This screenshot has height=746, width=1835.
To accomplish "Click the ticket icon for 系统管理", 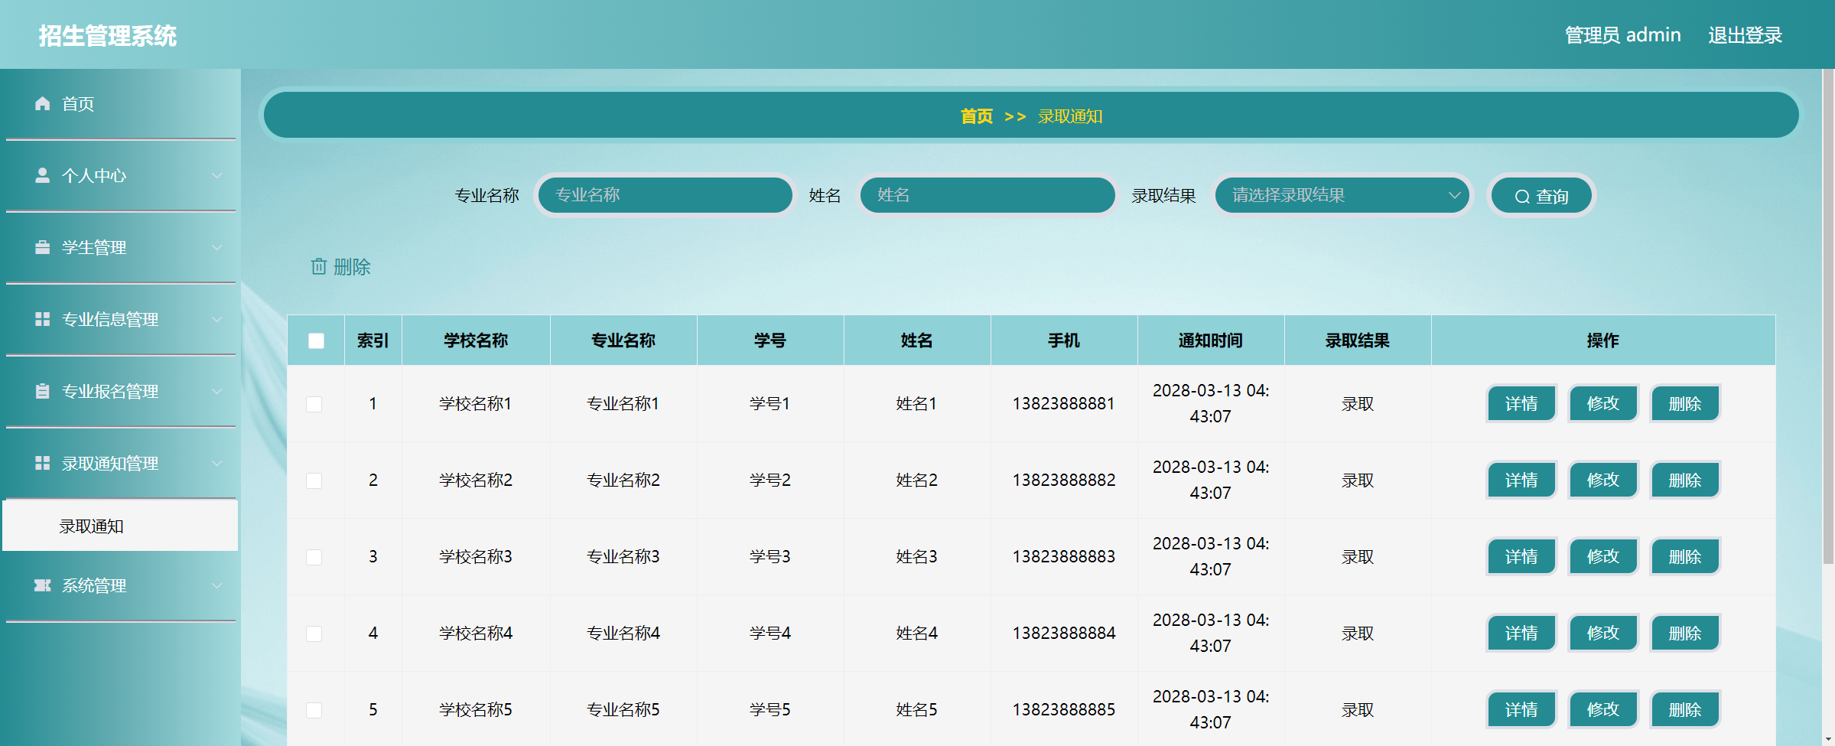I will pos(43,585).
